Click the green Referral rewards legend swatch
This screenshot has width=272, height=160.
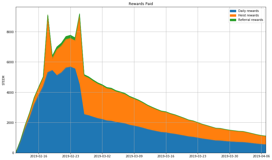click(x=233, y=20)
